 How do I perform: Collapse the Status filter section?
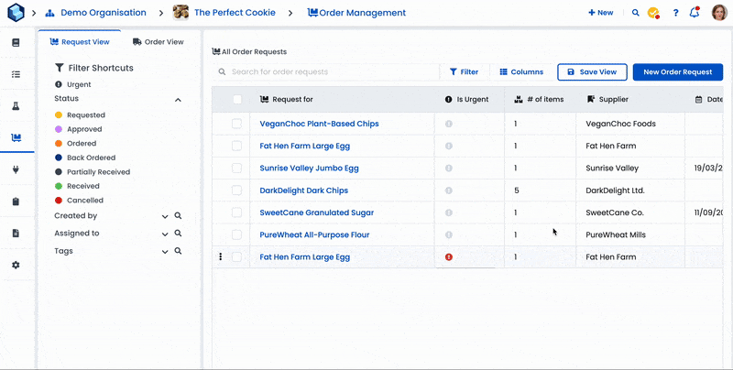pyautogui.click(x=178, y=99)
